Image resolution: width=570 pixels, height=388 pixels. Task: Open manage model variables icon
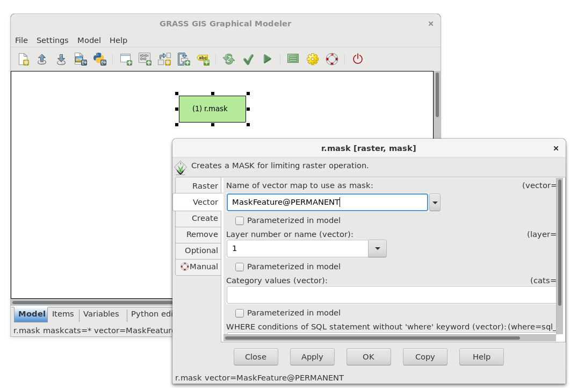293,59
